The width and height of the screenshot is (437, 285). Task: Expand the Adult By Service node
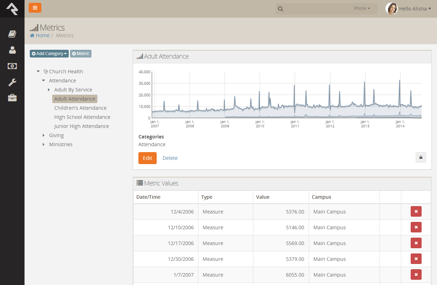[49, 90]
